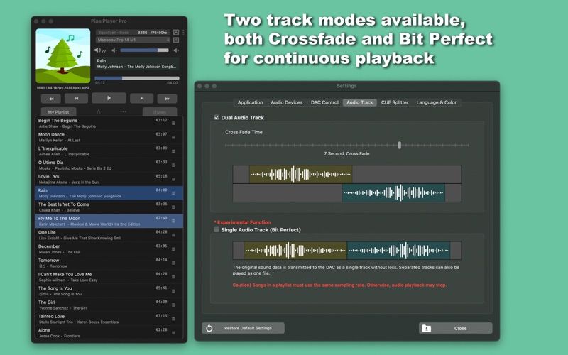Select the Begin The Beguine track
Screen dimensions: 568x355
109,123
